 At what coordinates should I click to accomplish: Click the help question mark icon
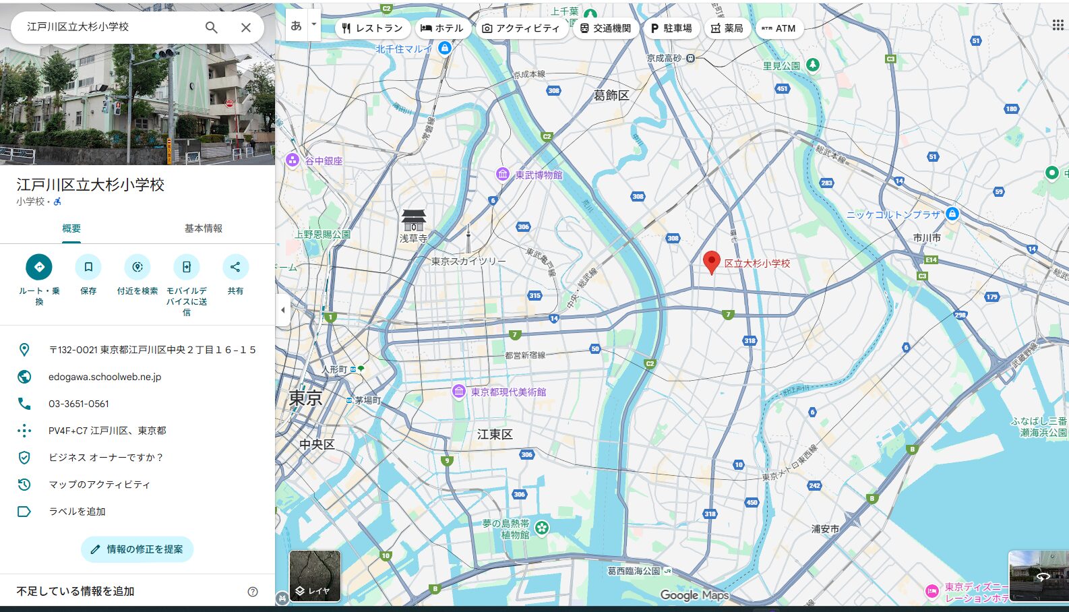pyautogui.click(x=253, y=592)
